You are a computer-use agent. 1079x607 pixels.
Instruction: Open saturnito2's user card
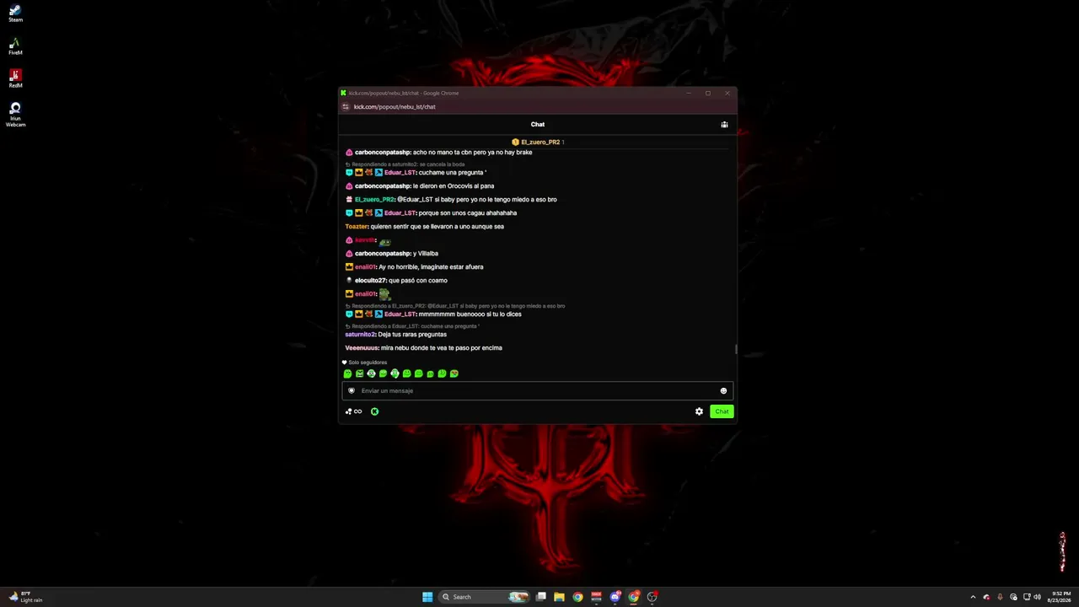[x=360, y=335]
